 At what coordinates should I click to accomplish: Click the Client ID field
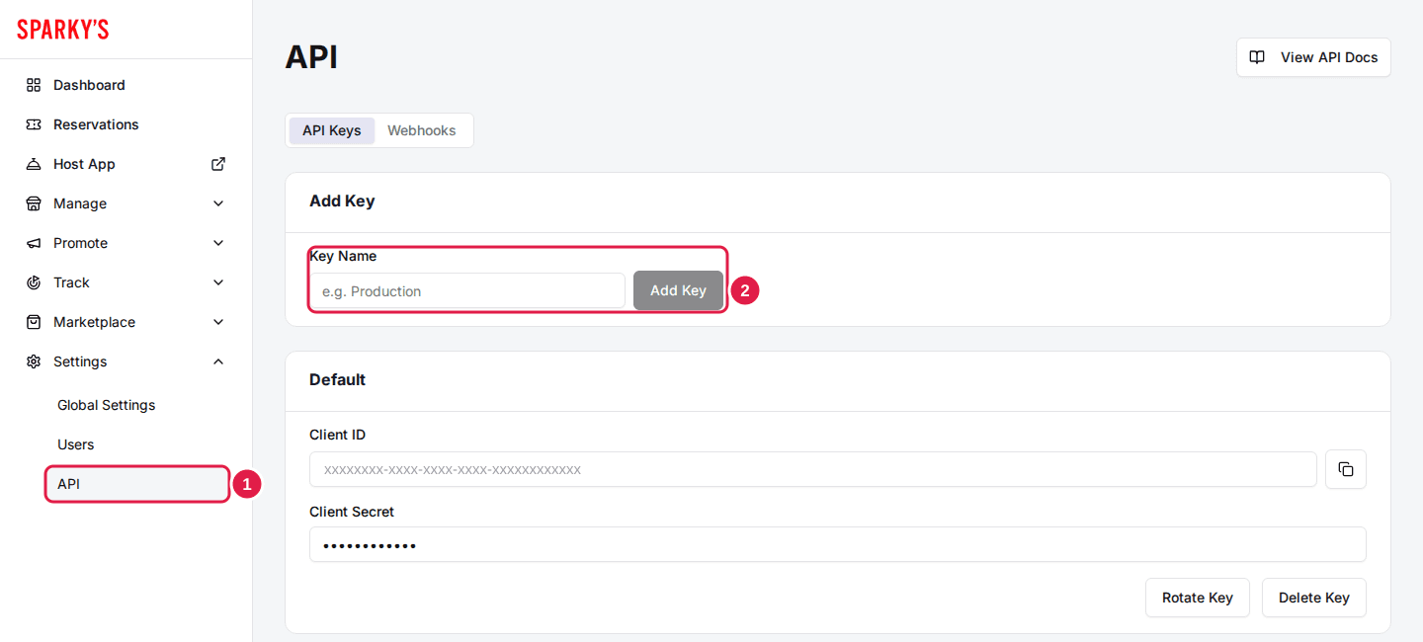tap(813, 469)
